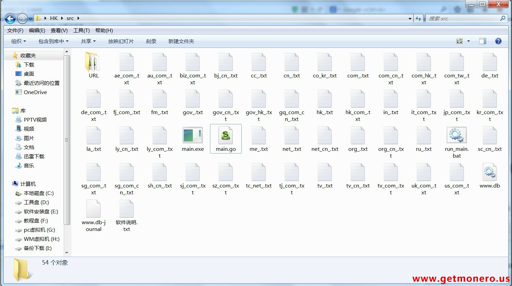Toggle the preview pane button

pyautogui.click(x=482, y=41)
